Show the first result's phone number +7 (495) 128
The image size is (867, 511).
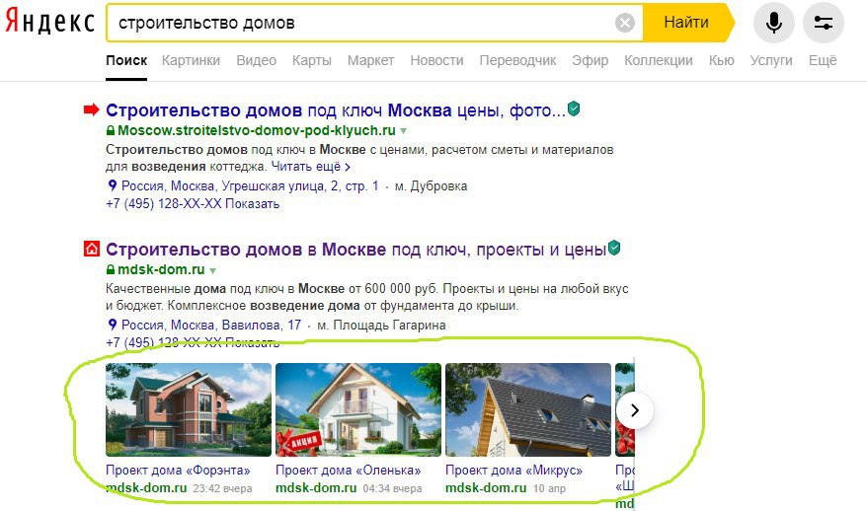click(193, 204)
